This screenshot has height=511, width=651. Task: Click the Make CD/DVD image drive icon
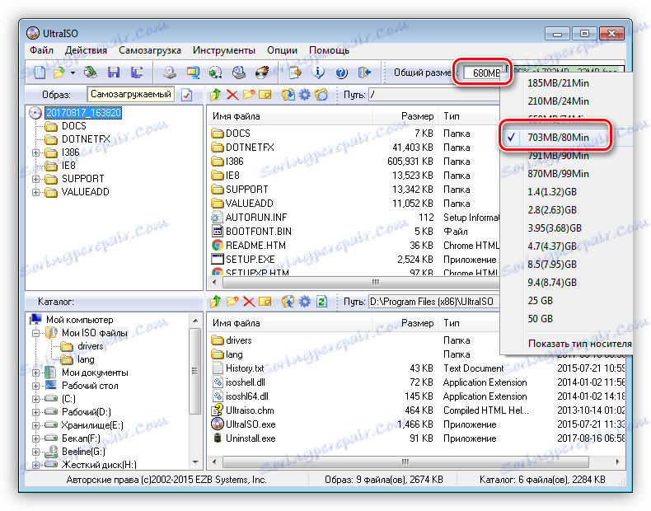[x=170, y=73]
